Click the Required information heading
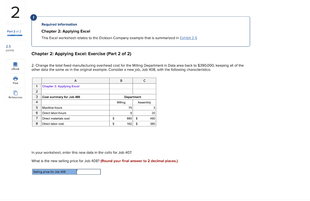The height and width of the screenshot is (201, 310). pos(59,24)
